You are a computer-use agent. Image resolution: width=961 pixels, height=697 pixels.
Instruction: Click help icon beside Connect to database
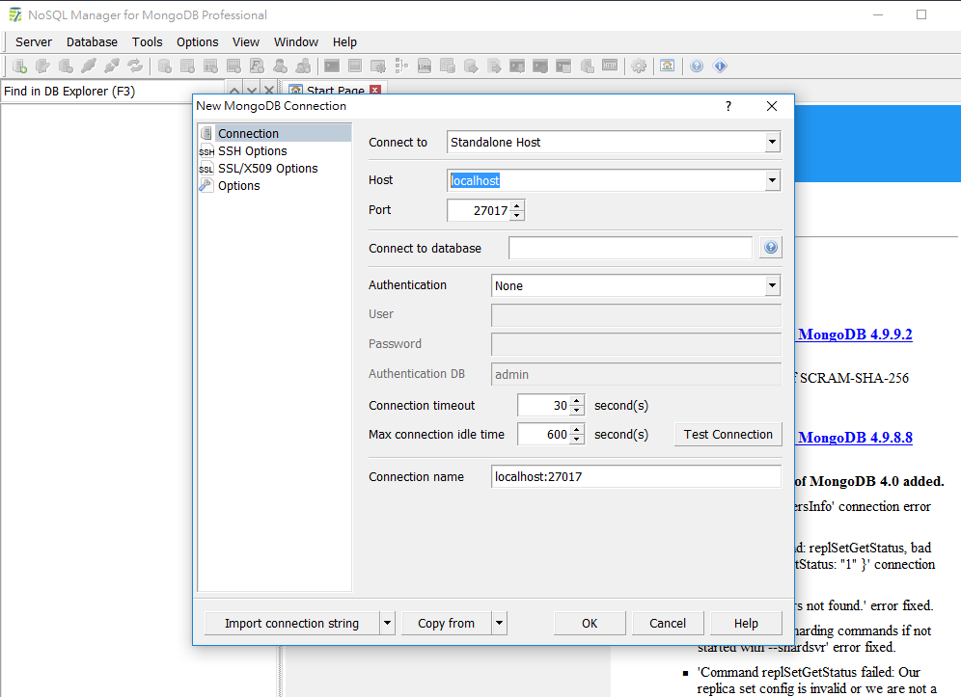770,248
